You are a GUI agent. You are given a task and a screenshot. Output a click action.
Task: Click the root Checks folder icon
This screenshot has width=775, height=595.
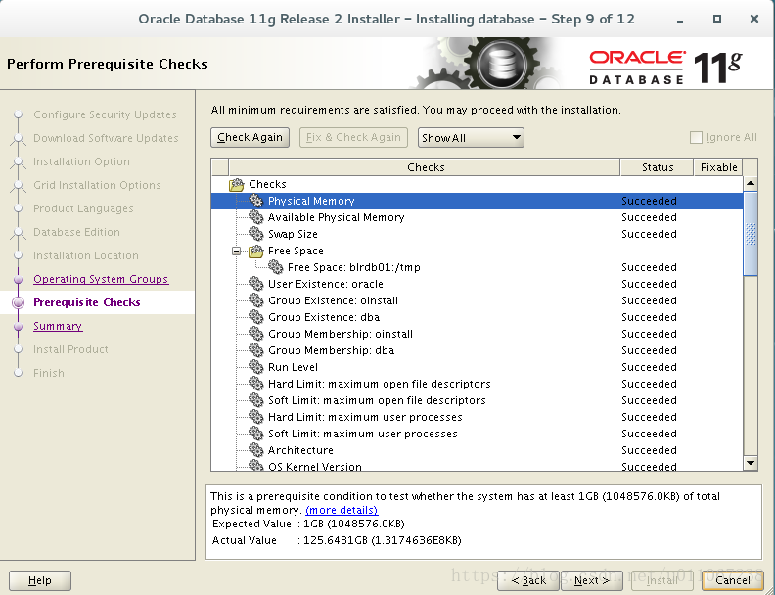tap(237, 184)
